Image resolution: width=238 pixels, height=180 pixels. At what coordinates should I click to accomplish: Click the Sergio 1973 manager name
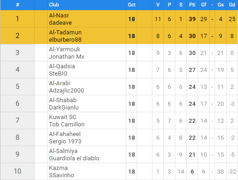65,142
